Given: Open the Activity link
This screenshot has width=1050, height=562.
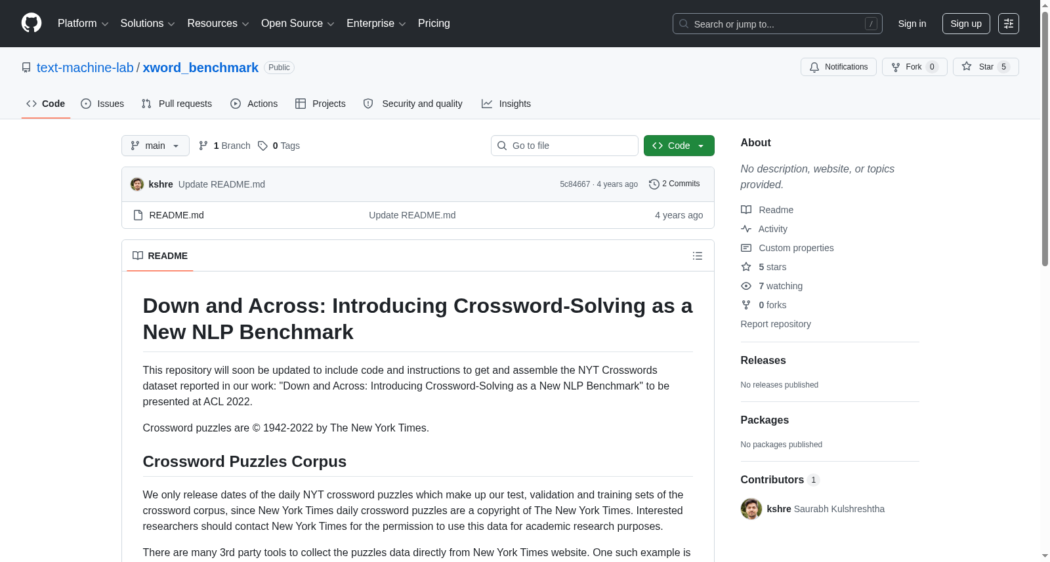Looking at the screenshot, I should pyautogui.click(x=764, y=229).
